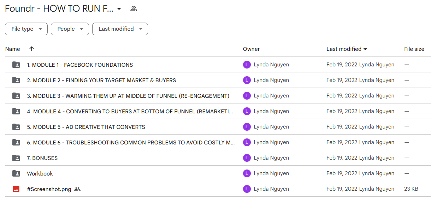This screenshot has width=431, height=202.
Task: Click the folder icon for Module 3
Action: (x=16, y=96)
